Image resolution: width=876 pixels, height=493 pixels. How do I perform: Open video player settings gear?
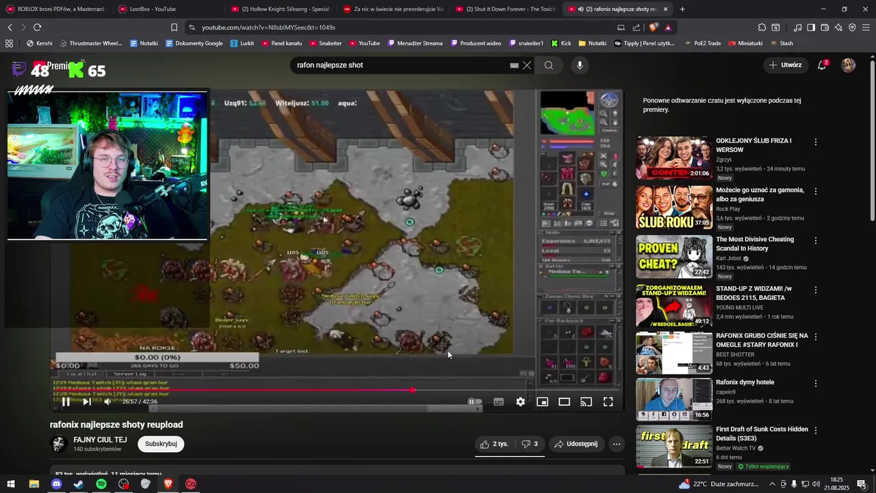[x=520, y=402]
